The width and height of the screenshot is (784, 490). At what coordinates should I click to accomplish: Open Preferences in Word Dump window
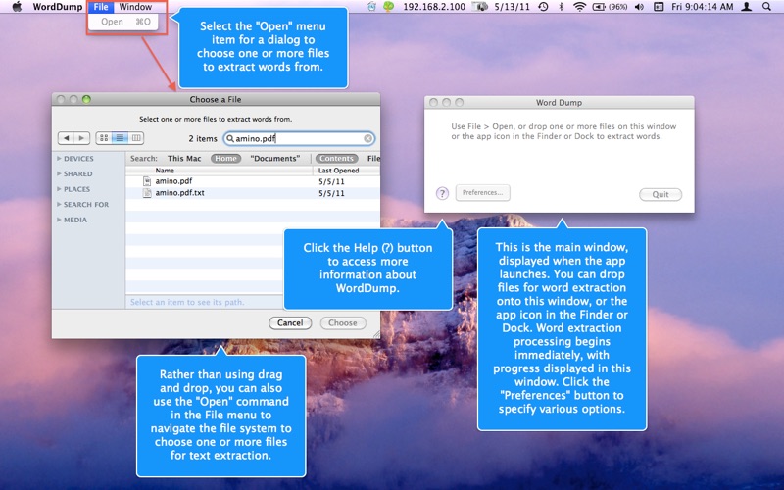click(482, 193)
